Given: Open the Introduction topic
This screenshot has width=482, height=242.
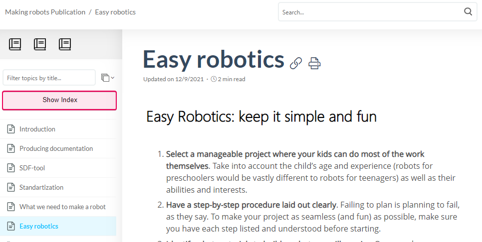Looking at the screenshot, I should (37, 129).
